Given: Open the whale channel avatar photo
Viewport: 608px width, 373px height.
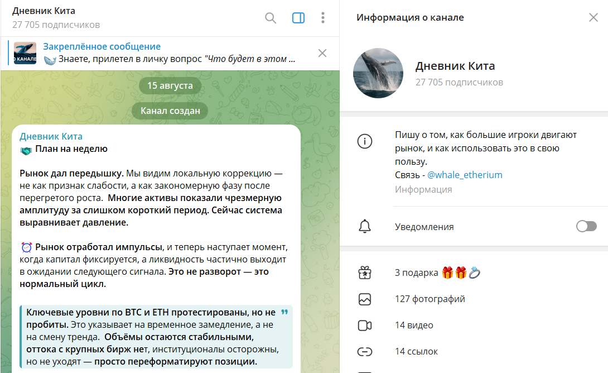Looking at the screenshot, I should 378,73.
